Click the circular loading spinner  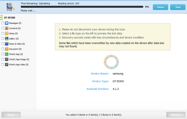(111, 62)
